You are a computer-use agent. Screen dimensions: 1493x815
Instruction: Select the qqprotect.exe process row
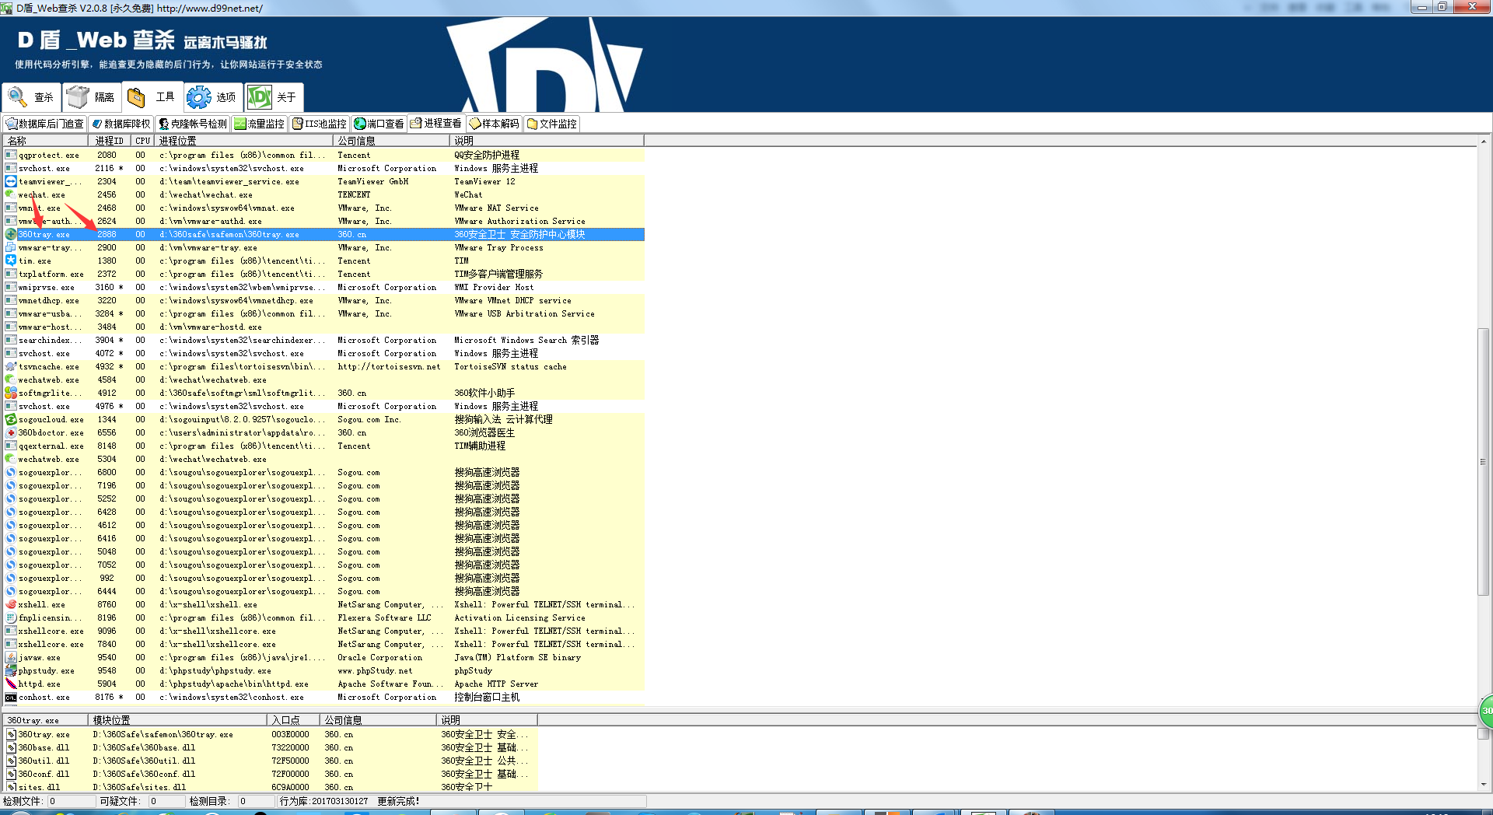tap(323, 155)
